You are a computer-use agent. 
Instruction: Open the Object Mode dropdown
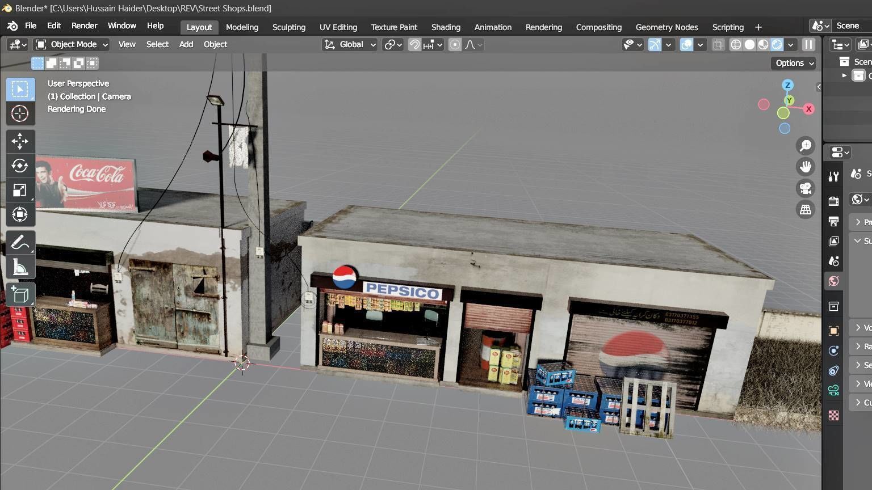(x=71, y=44)
